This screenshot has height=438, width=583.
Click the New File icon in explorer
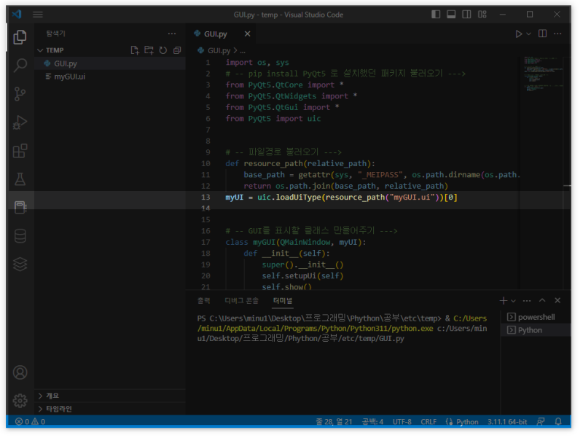[x=135, y=50]
